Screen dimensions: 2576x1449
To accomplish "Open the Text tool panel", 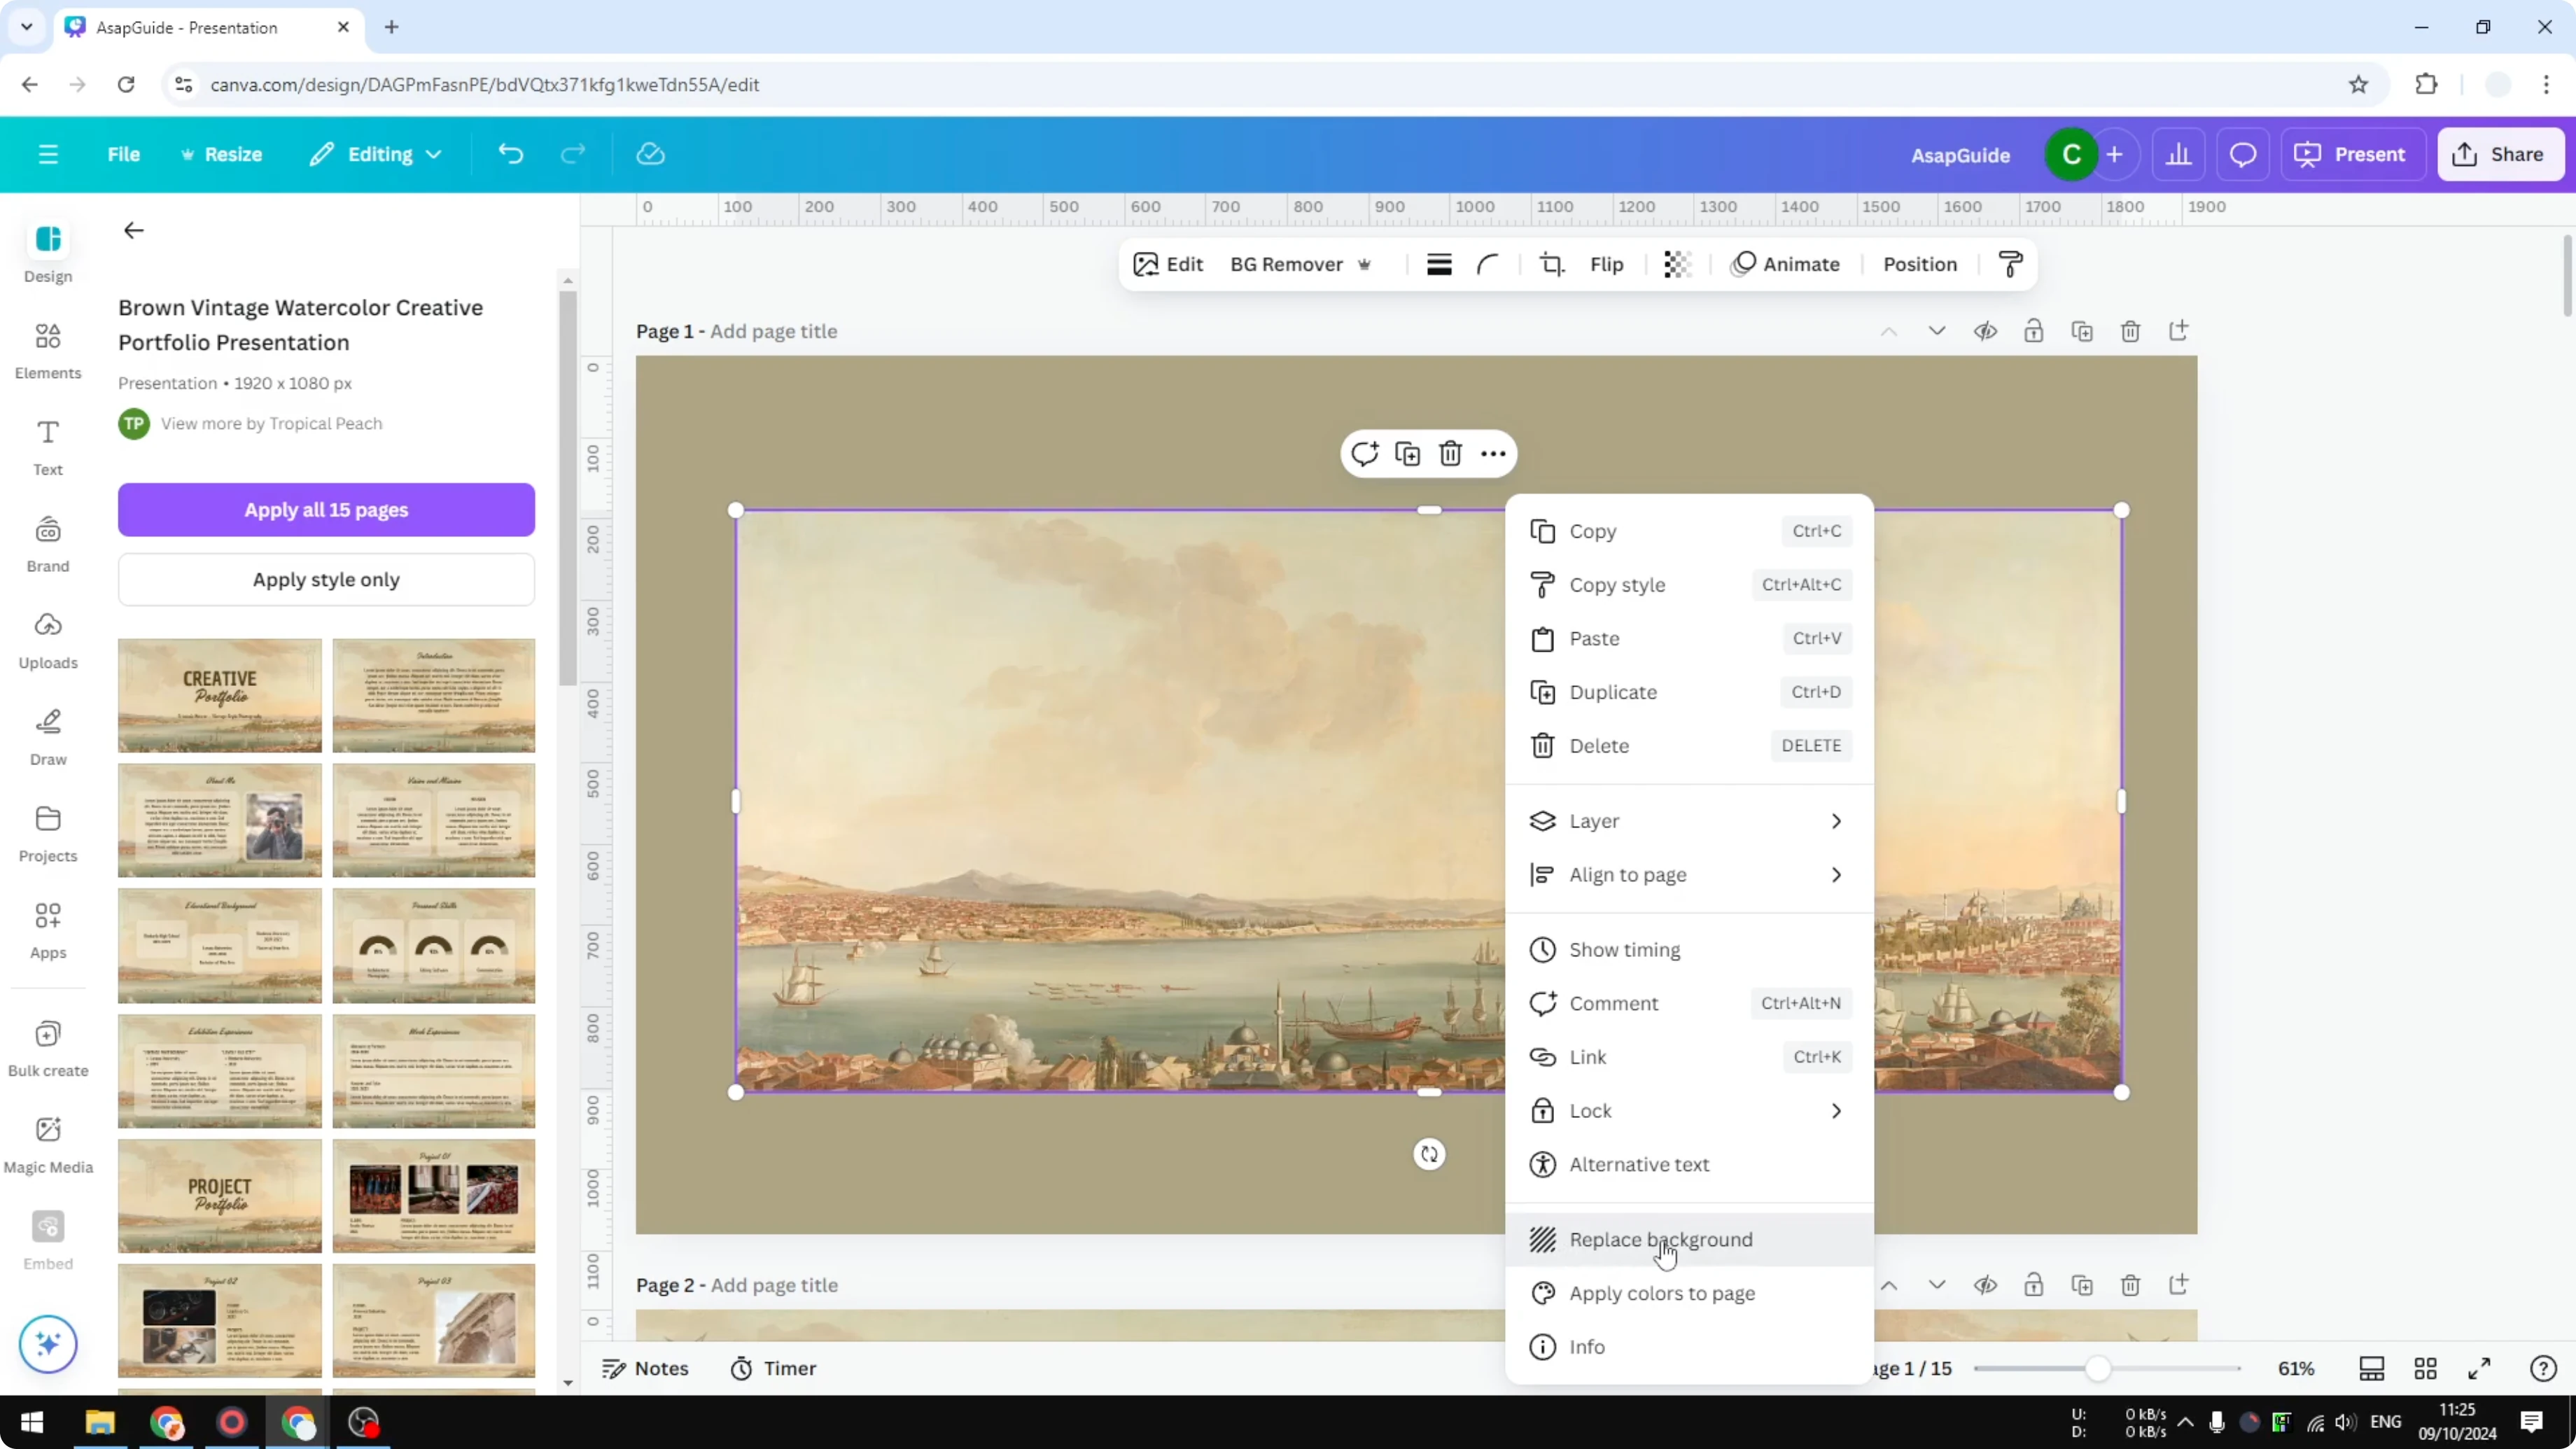I will click(48, 447).
